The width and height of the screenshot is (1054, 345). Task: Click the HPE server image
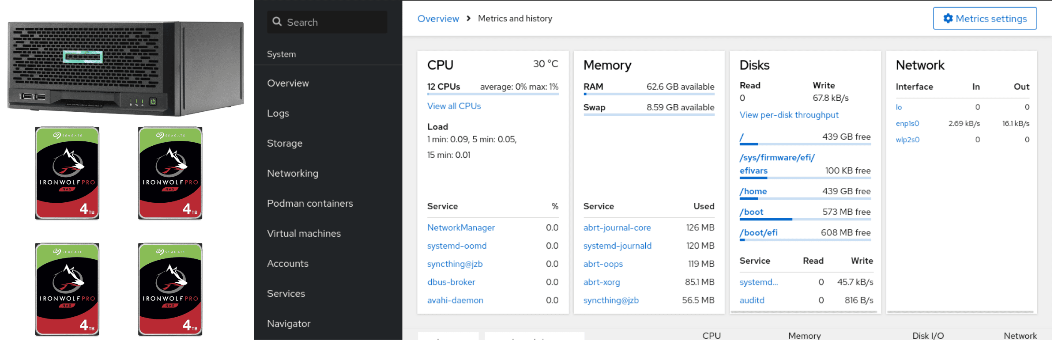tap(126, 68)
